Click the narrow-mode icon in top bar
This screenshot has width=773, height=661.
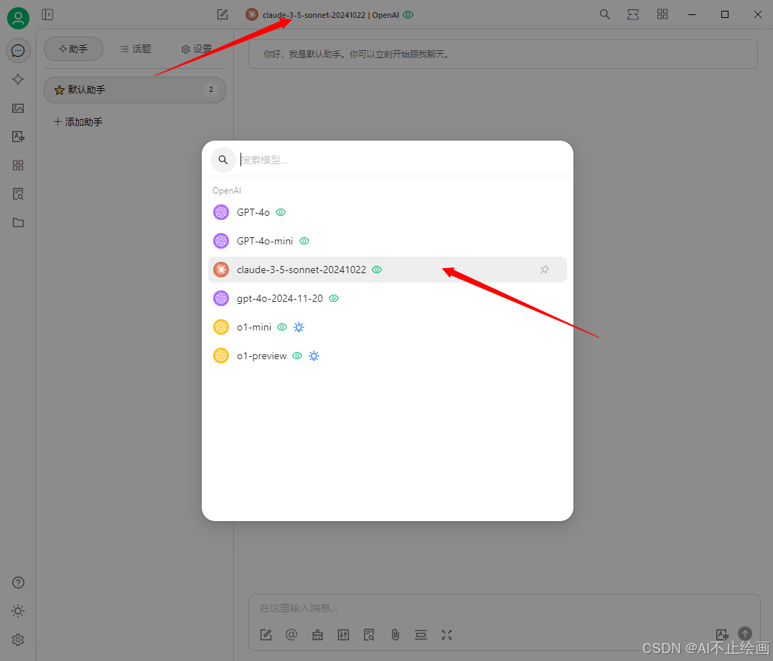(x=633, y=15)
